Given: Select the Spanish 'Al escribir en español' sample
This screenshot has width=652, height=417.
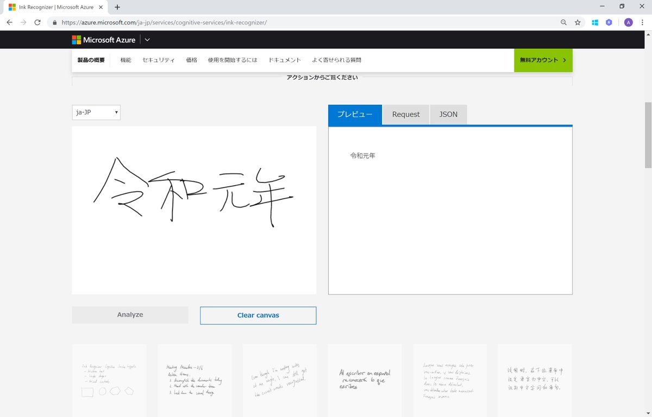Looking at the screenshot, I should tap(365, 380).
